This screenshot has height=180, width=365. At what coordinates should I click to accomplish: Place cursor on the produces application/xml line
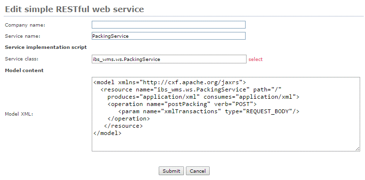(x=203, y=97)
